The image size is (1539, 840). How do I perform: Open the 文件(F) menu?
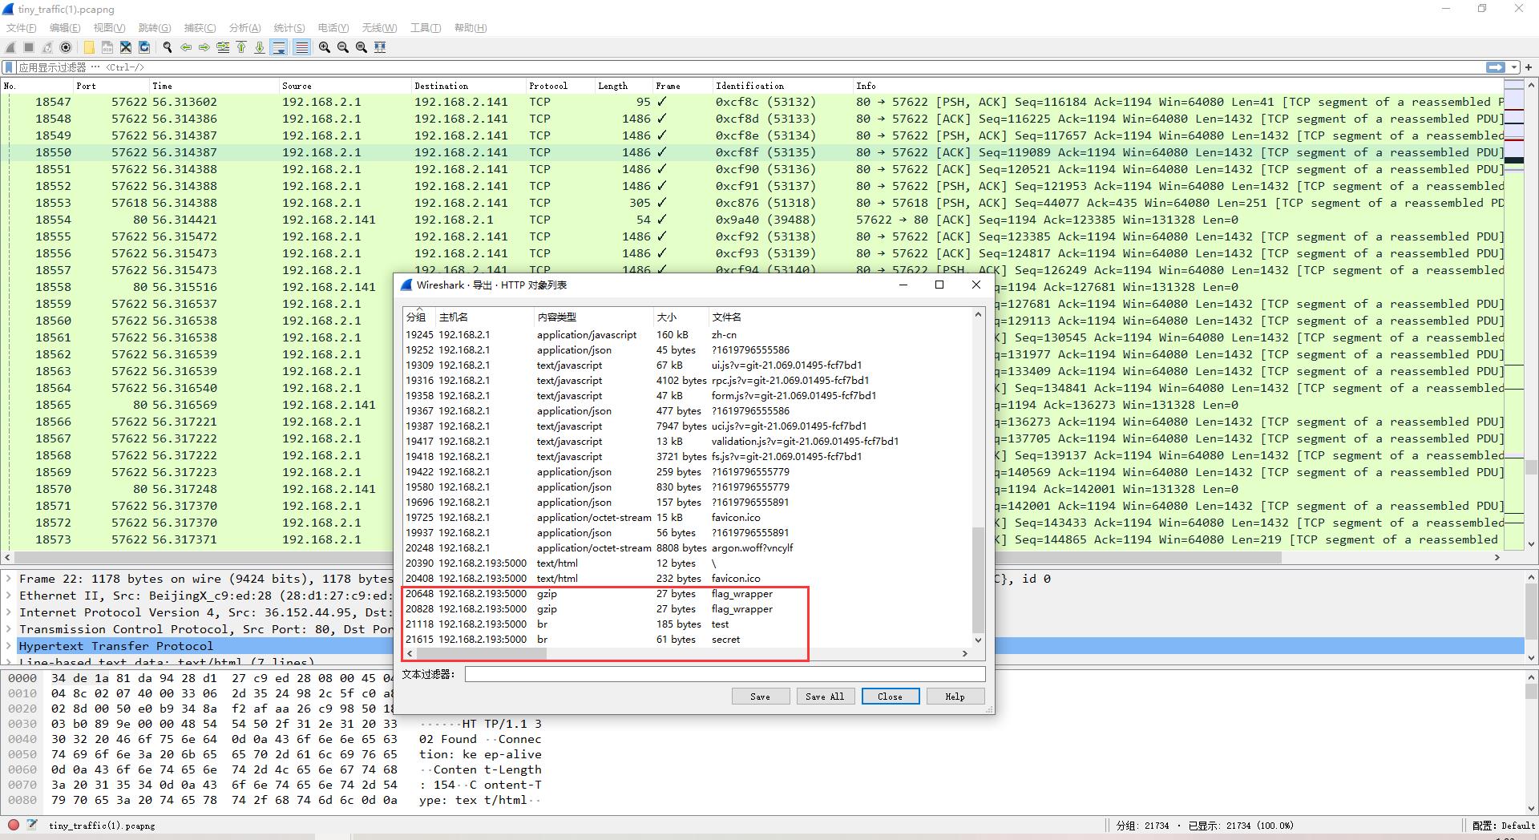[x=21, y=28]
